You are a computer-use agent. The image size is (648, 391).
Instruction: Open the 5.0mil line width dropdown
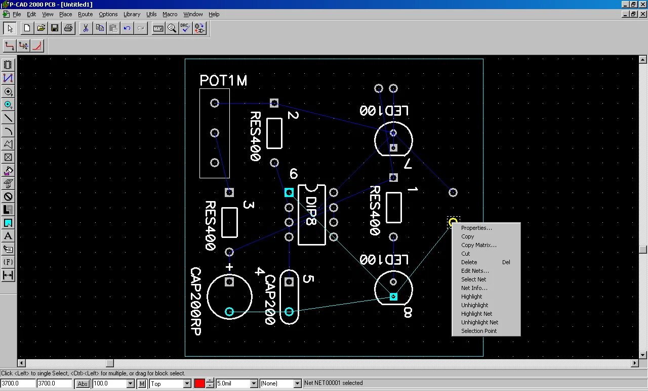(254, 384)
